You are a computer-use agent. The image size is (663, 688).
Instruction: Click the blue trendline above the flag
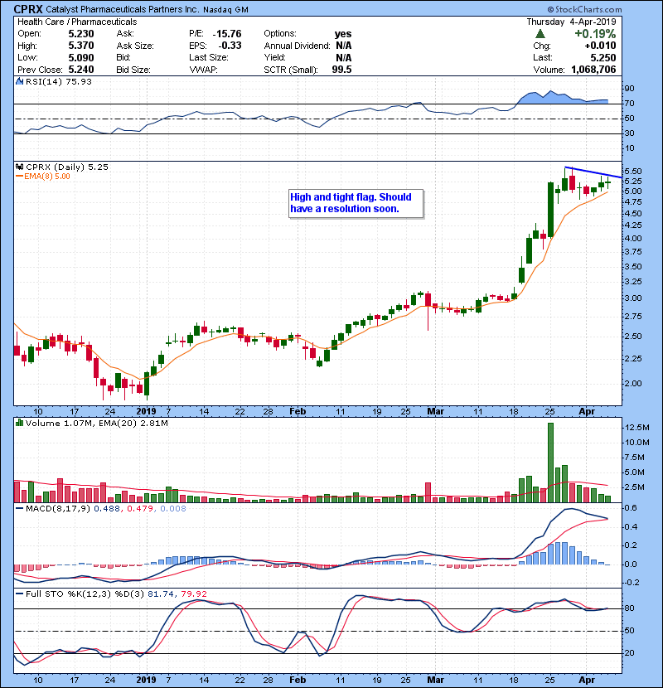[x=593, y=172]
